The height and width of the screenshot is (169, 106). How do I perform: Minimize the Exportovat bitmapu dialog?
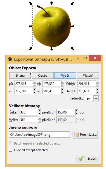click(x=78, y=59)
